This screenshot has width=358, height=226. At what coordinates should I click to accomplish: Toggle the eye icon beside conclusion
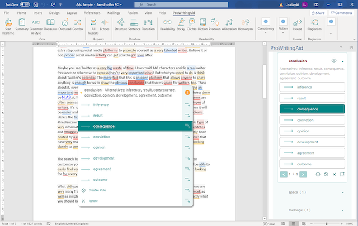coord(334,61)
